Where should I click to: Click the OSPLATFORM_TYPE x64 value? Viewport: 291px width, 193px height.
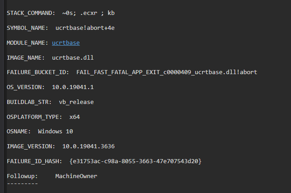[x=75, y=117]
